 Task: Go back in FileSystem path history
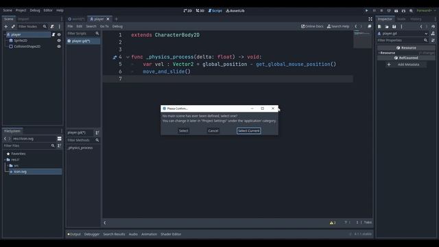(x=5, y=139)
